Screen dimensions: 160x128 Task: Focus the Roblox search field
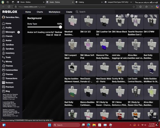point(95,12)
